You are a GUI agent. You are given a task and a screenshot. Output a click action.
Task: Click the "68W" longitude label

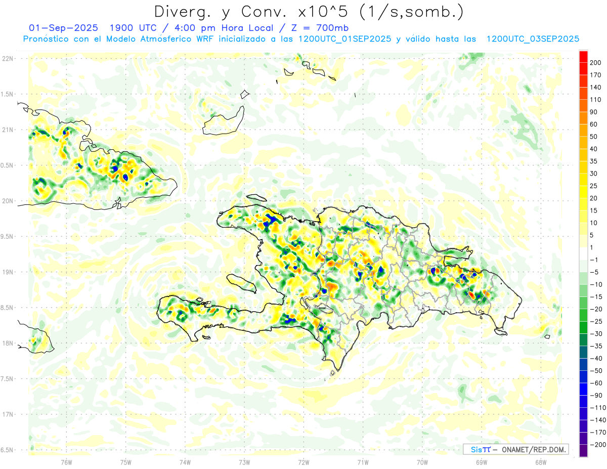click(x=541, y=462)
